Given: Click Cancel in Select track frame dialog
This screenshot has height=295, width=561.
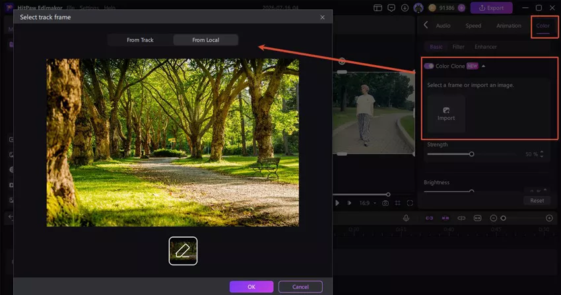Looking at the screenshot, I should pos(300,287).
